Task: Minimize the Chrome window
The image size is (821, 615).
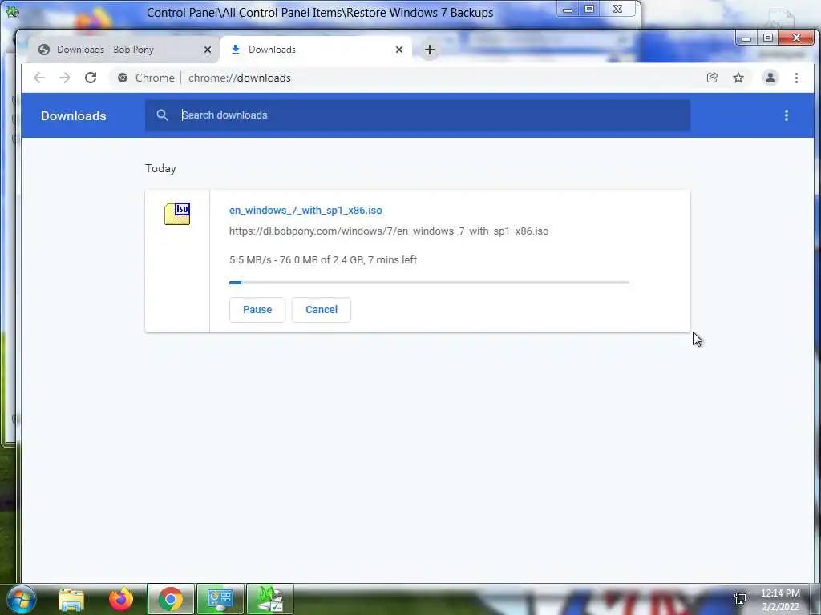Action: point(746,38)
